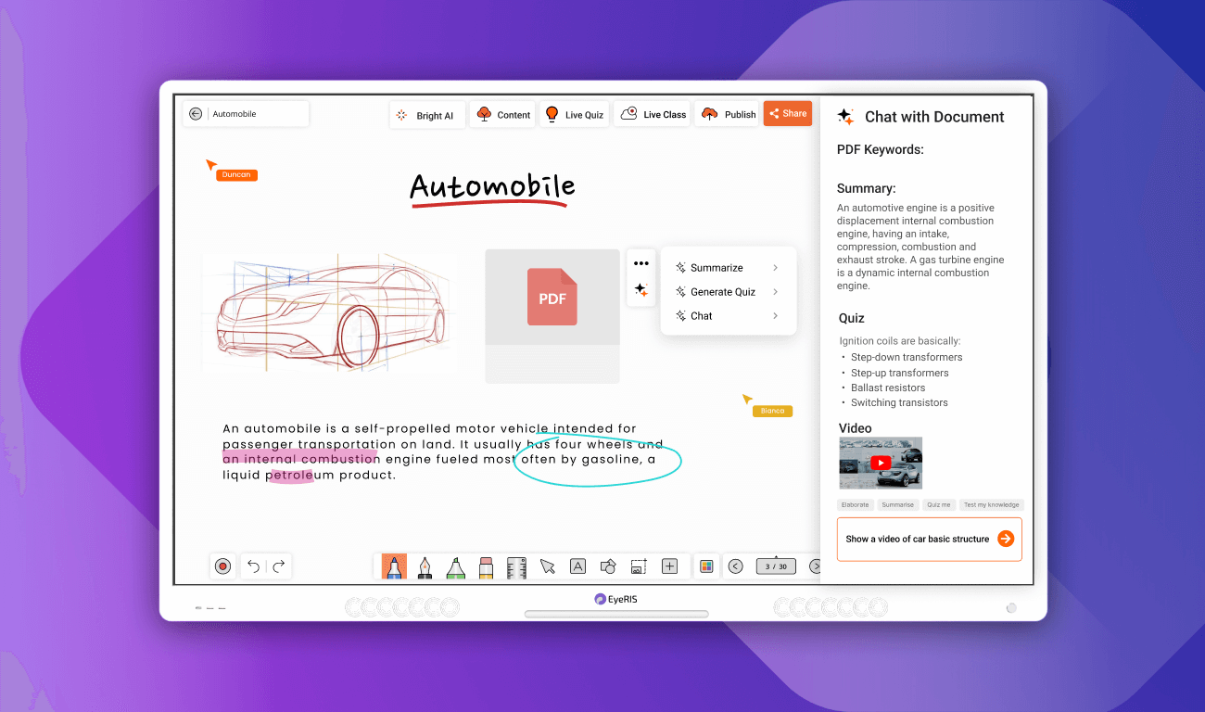The width and height of the screenshot is (1205, 712).
Task: Select the ruler tool
Action: pos(516,566)
